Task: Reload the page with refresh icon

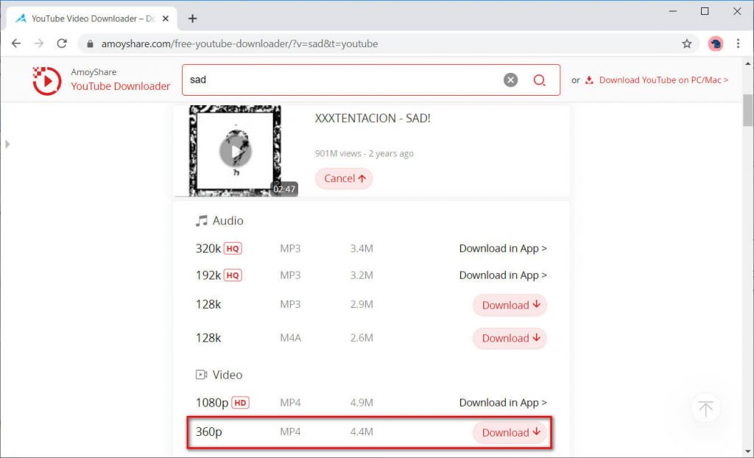Action: pyautogui.click(x=62, y=43)
